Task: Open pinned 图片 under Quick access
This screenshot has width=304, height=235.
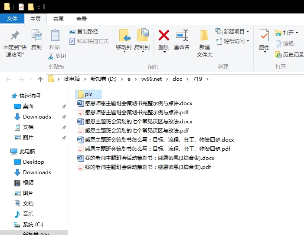Action: (x=24, y=138)
